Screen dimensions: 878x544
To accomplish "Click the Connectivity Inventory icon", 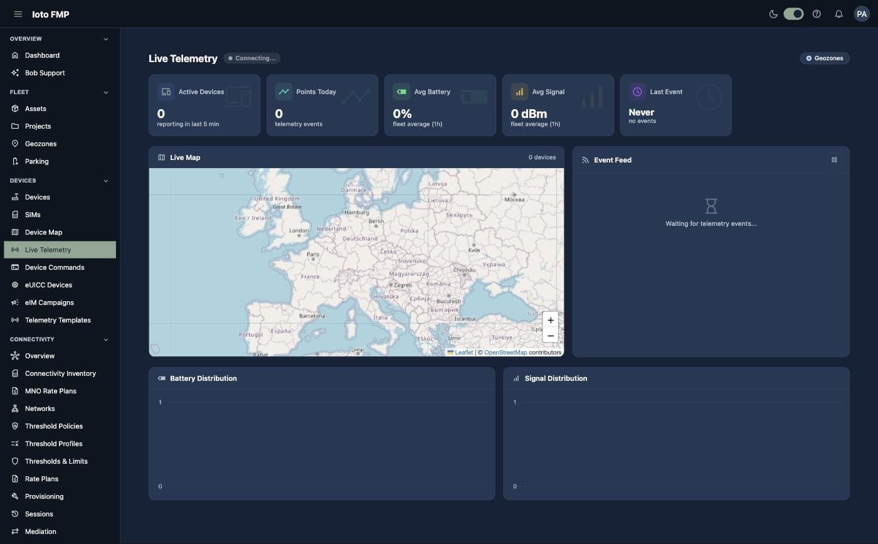I will point(15,373).
